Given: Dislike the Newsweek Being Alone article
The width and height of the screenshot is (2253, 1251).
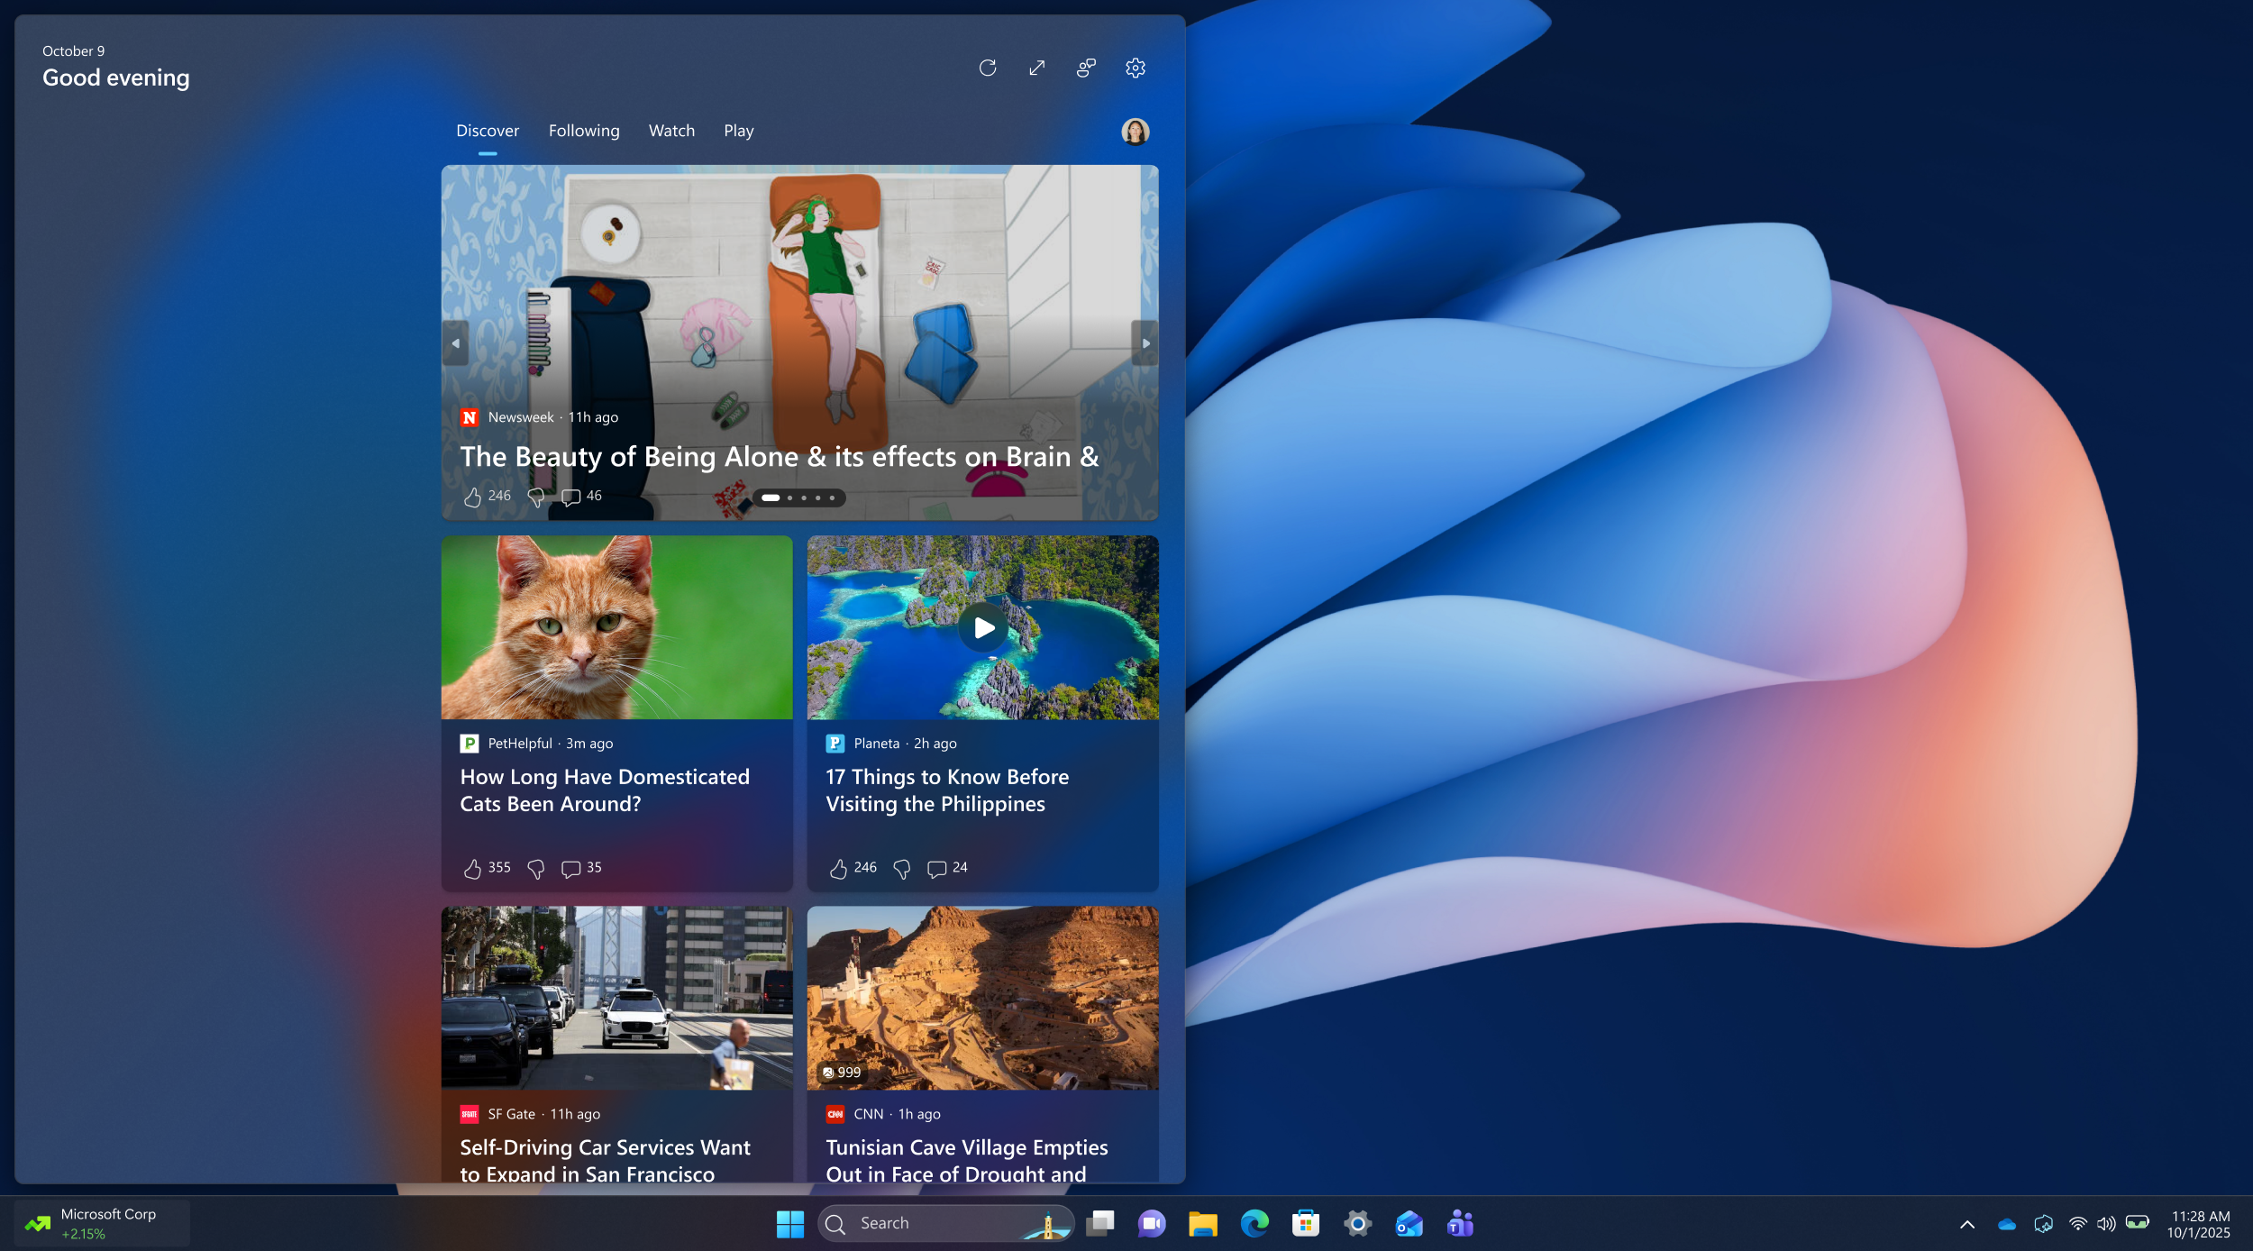Looking at the screenshot, I should coord(536,497).
